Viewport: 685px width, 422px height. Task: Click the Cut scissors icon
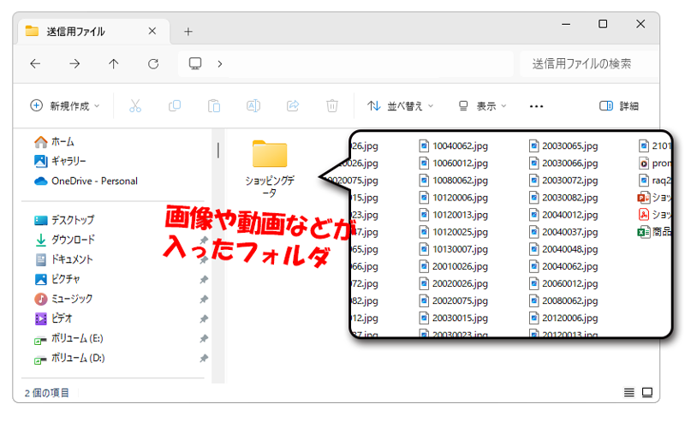pos(134,106)
